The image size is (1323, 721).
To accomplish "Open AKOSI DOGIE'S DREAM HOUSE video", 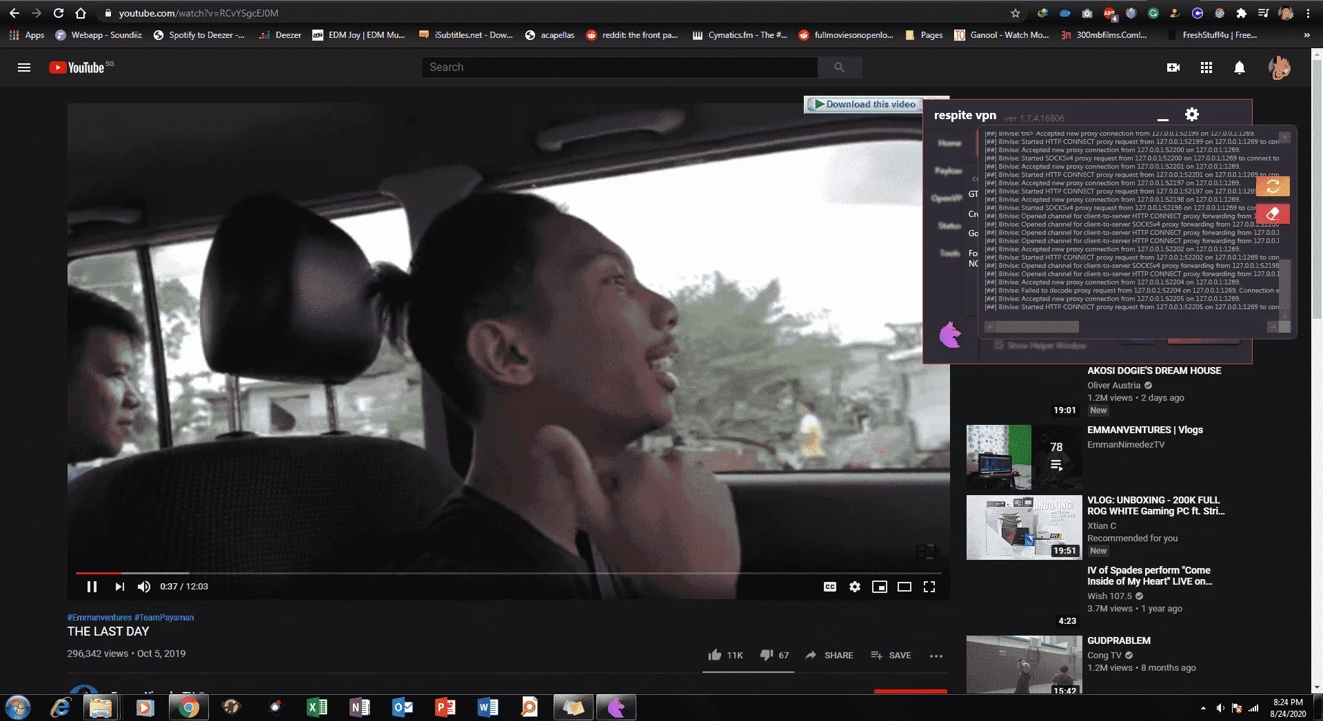I will pyautogui.click(x=1154, y=370).
